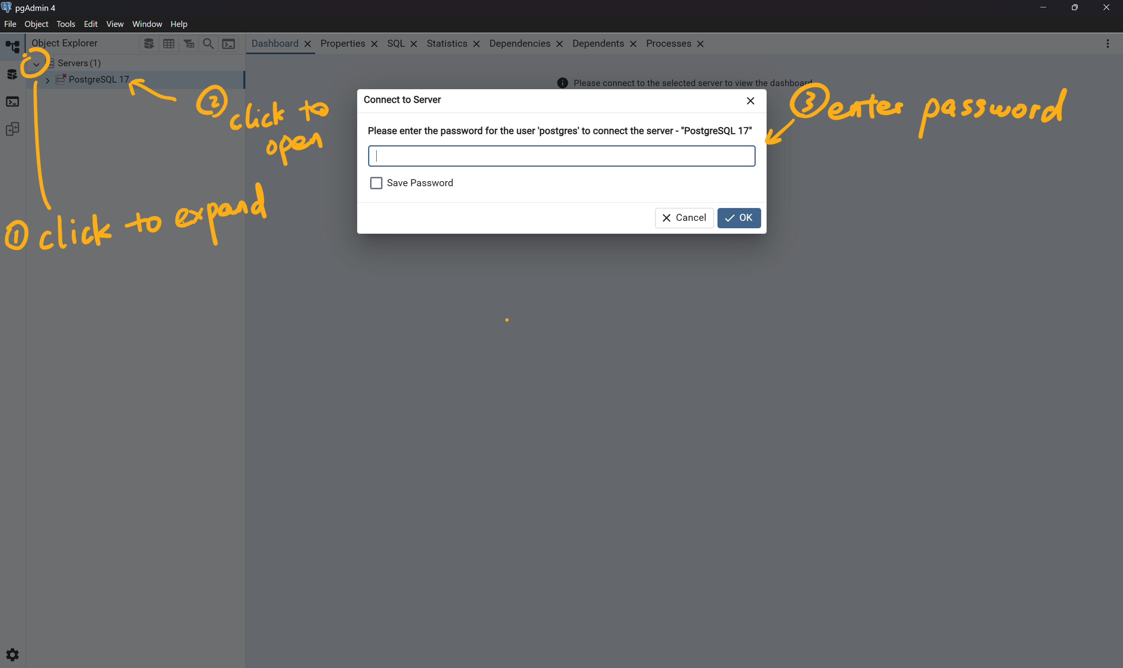Click the Search Objects magnifier icon
This screenshot has height=668, width=1123.
208,44
